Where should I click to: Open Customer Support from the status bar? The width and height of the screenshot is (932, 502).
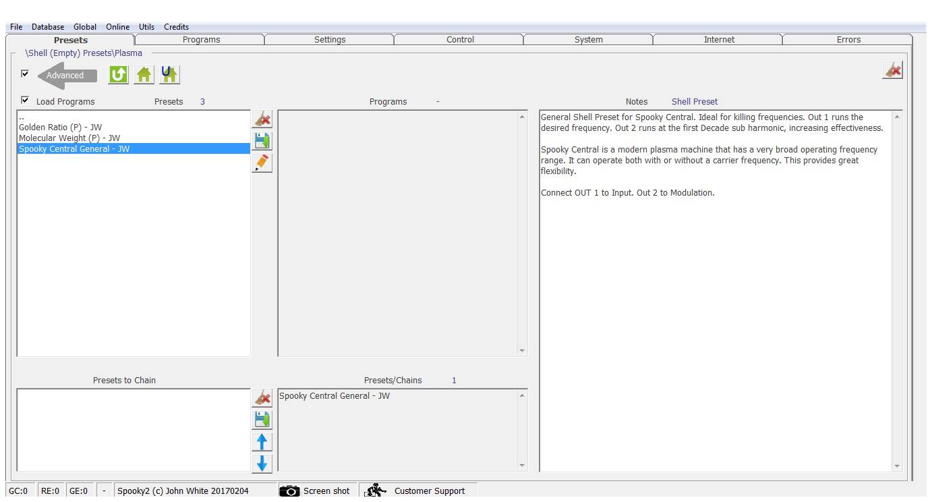point(417,491)
